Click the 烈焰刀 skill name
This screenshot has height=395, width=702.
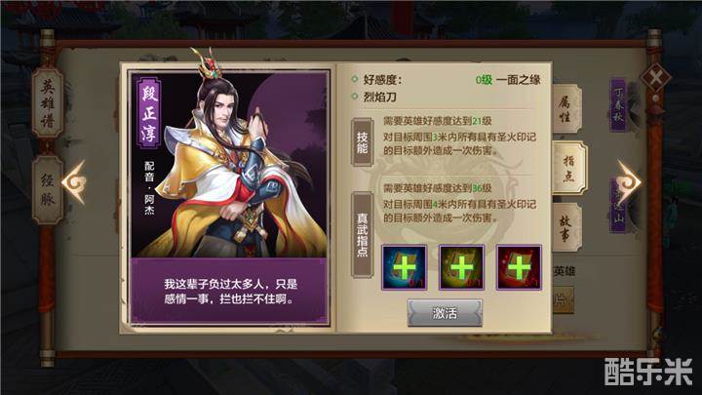click(x=379, y=97)
